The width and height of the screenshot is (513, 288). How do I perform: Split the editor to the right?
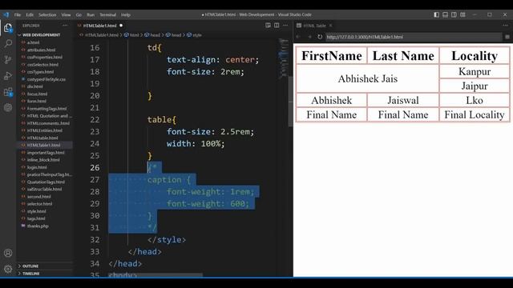tap(277, 26)
